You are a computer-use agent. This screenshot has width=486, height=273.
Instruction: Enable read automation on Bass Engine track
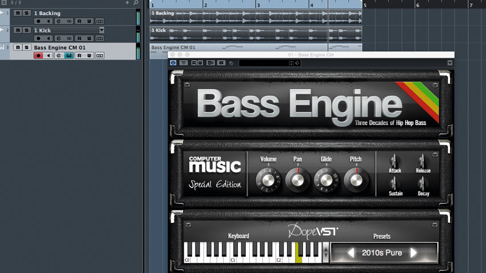click(x=79, y=55)
